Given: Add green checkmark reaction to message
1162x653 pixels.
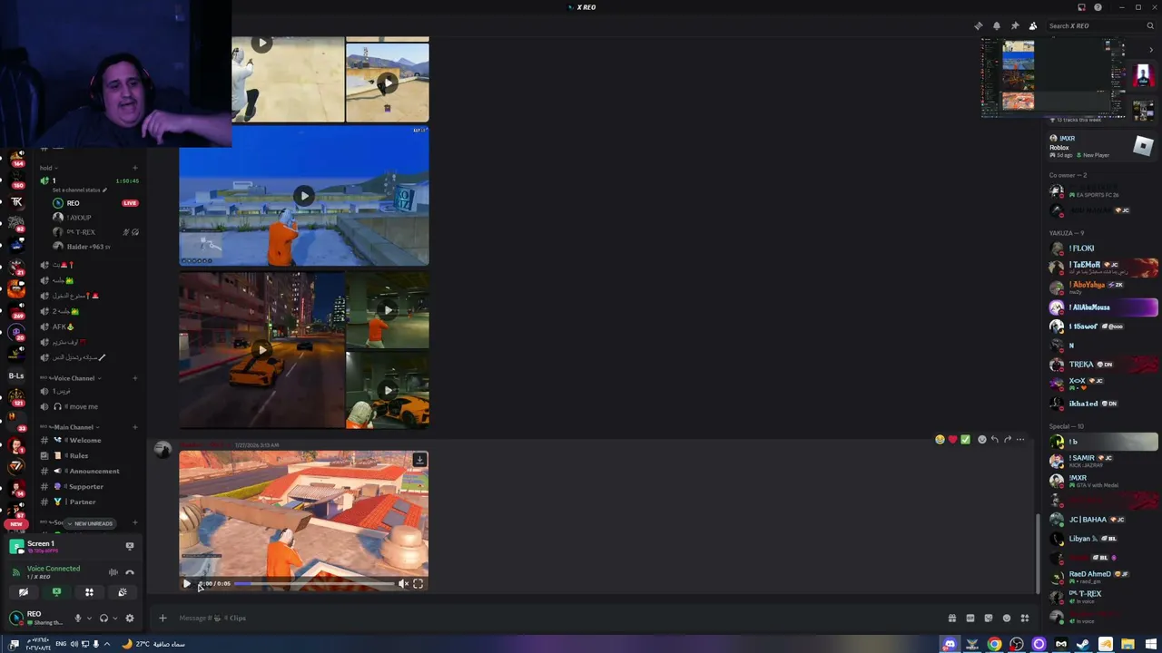Looking at the screenshot, I should (x=965, y=440).
